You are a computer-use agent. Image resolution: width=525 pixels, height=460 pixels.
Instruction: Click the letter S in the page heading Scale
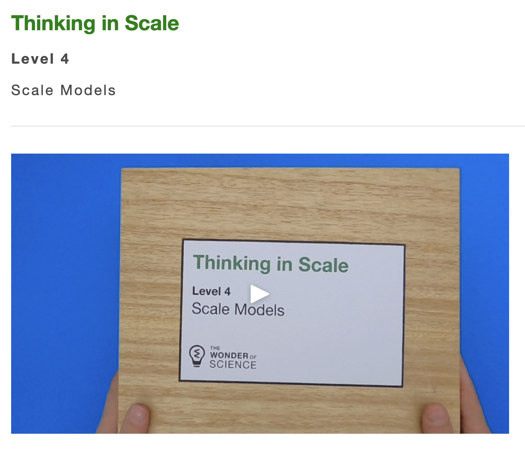(x=131, y=23)
